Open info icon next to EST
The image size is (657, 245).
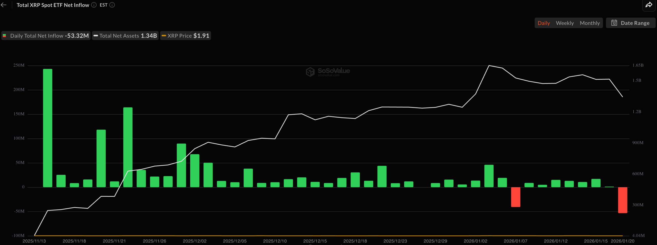click(112, 5)
